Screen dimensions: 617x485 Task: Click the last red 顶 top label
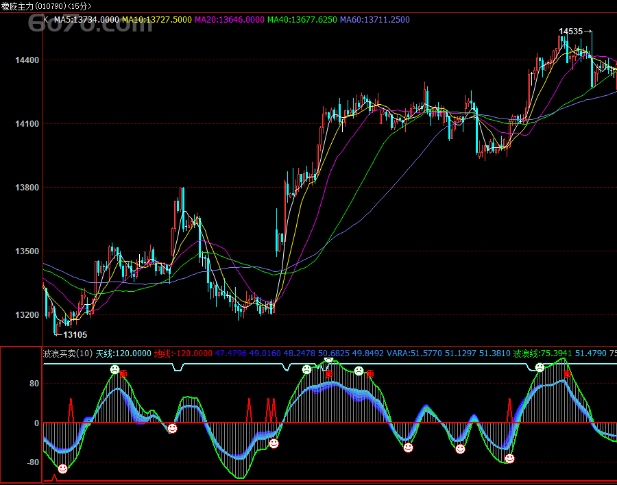tap(567, 373)
